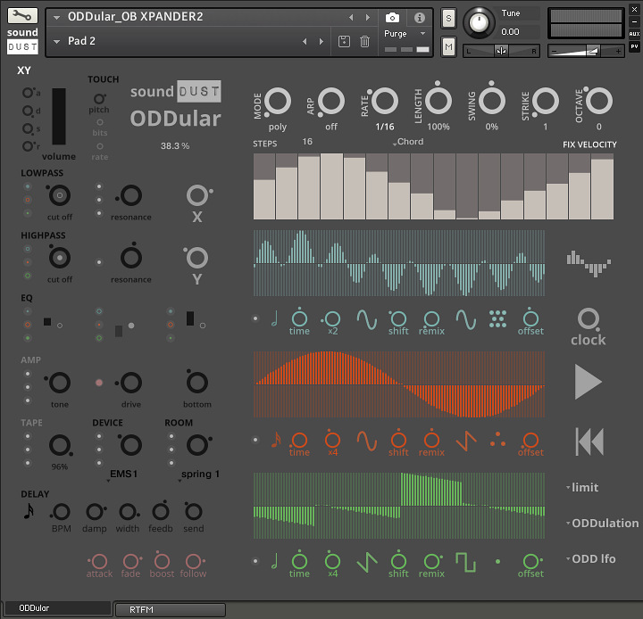Screen dimensions: 643x619
Task: Open the Chord dropdown
Action: 408,142
